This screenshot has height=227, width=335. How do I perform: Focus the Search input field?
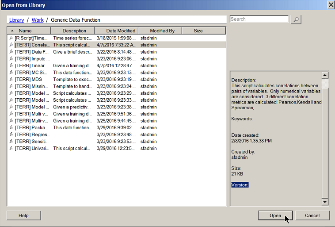[x=259, y=19]
